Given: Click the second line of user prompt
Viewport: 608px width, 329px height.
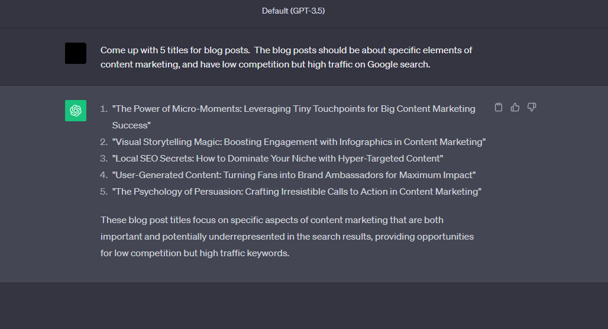Looking at the screenshot, I should (265, 64).
